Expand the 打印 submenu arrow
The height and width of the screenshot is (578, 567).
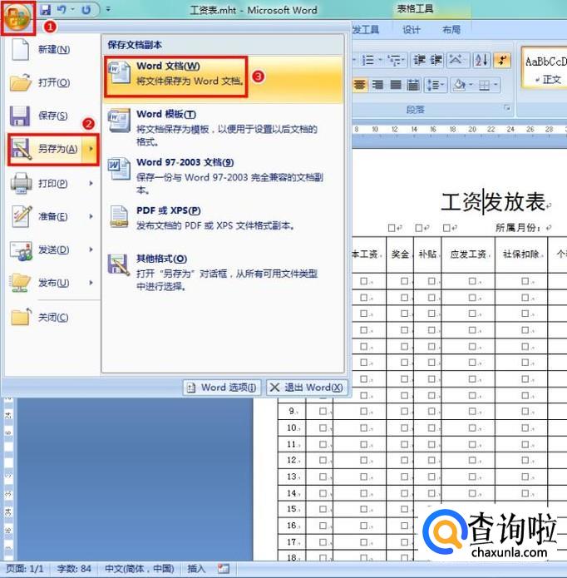tap(91, 183)
